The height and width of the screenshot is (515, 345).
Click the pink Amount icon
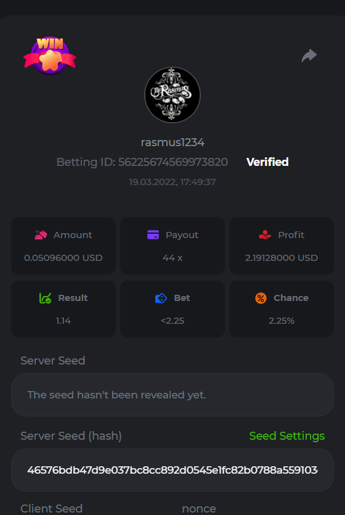pos(41,234)
